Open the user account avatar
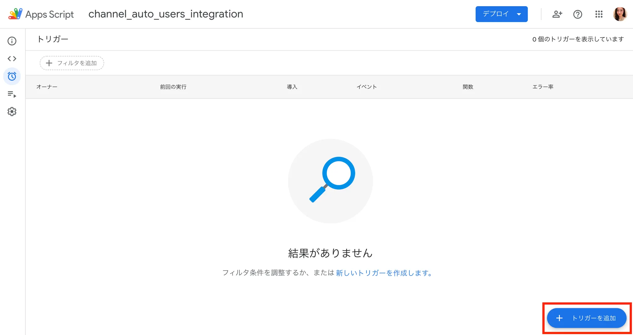Image resolution: width=633 pixels, height=335 pixels. [x=620, y=14]
